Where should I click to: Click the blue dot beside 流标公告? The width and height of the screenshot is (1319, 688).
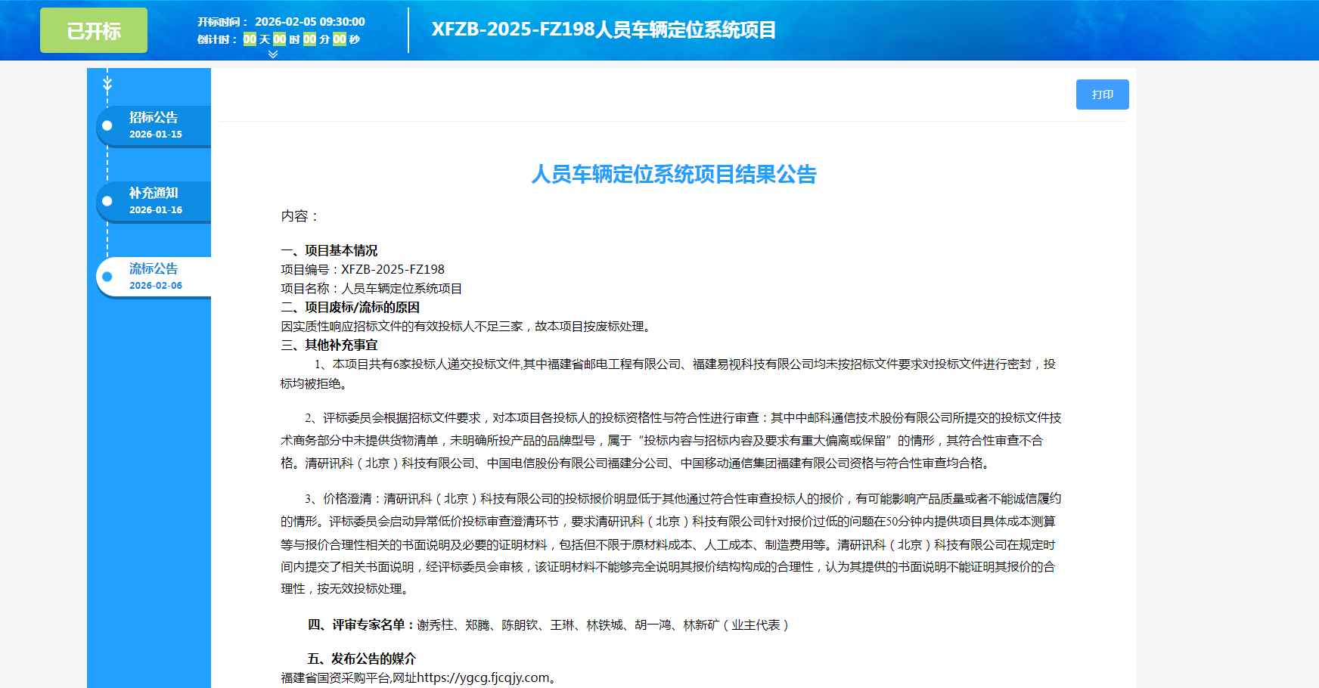pos(107,277)
